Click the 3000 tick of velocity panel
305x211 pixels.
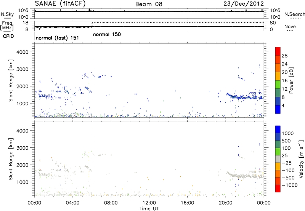coord(22,148)
